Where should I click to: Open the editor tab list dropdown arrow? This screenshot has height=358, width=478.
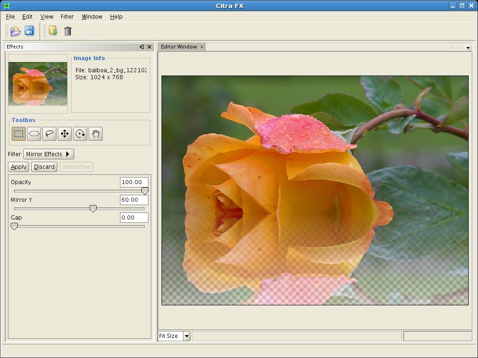click(468, 48)
